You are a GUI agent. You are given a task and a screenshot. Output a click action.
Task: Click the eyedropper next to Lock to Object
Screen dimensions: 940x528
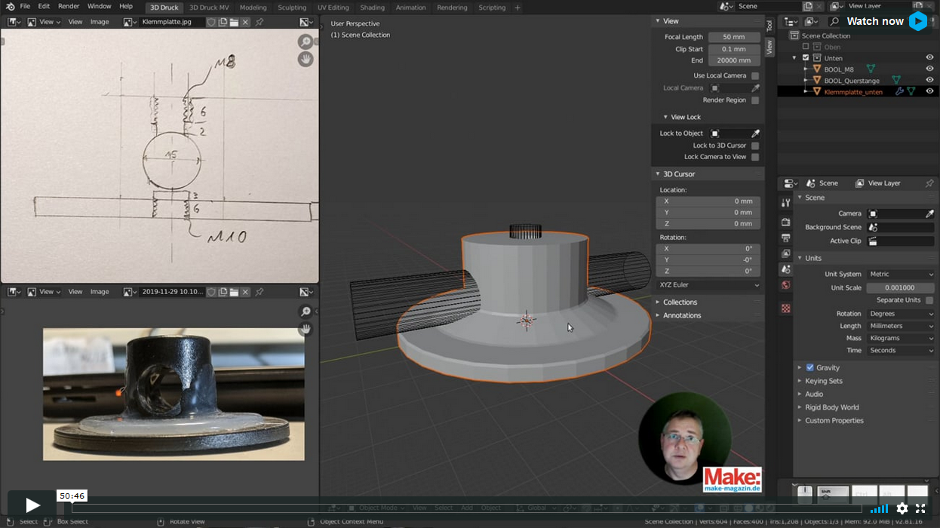click(x=755, y=134)
